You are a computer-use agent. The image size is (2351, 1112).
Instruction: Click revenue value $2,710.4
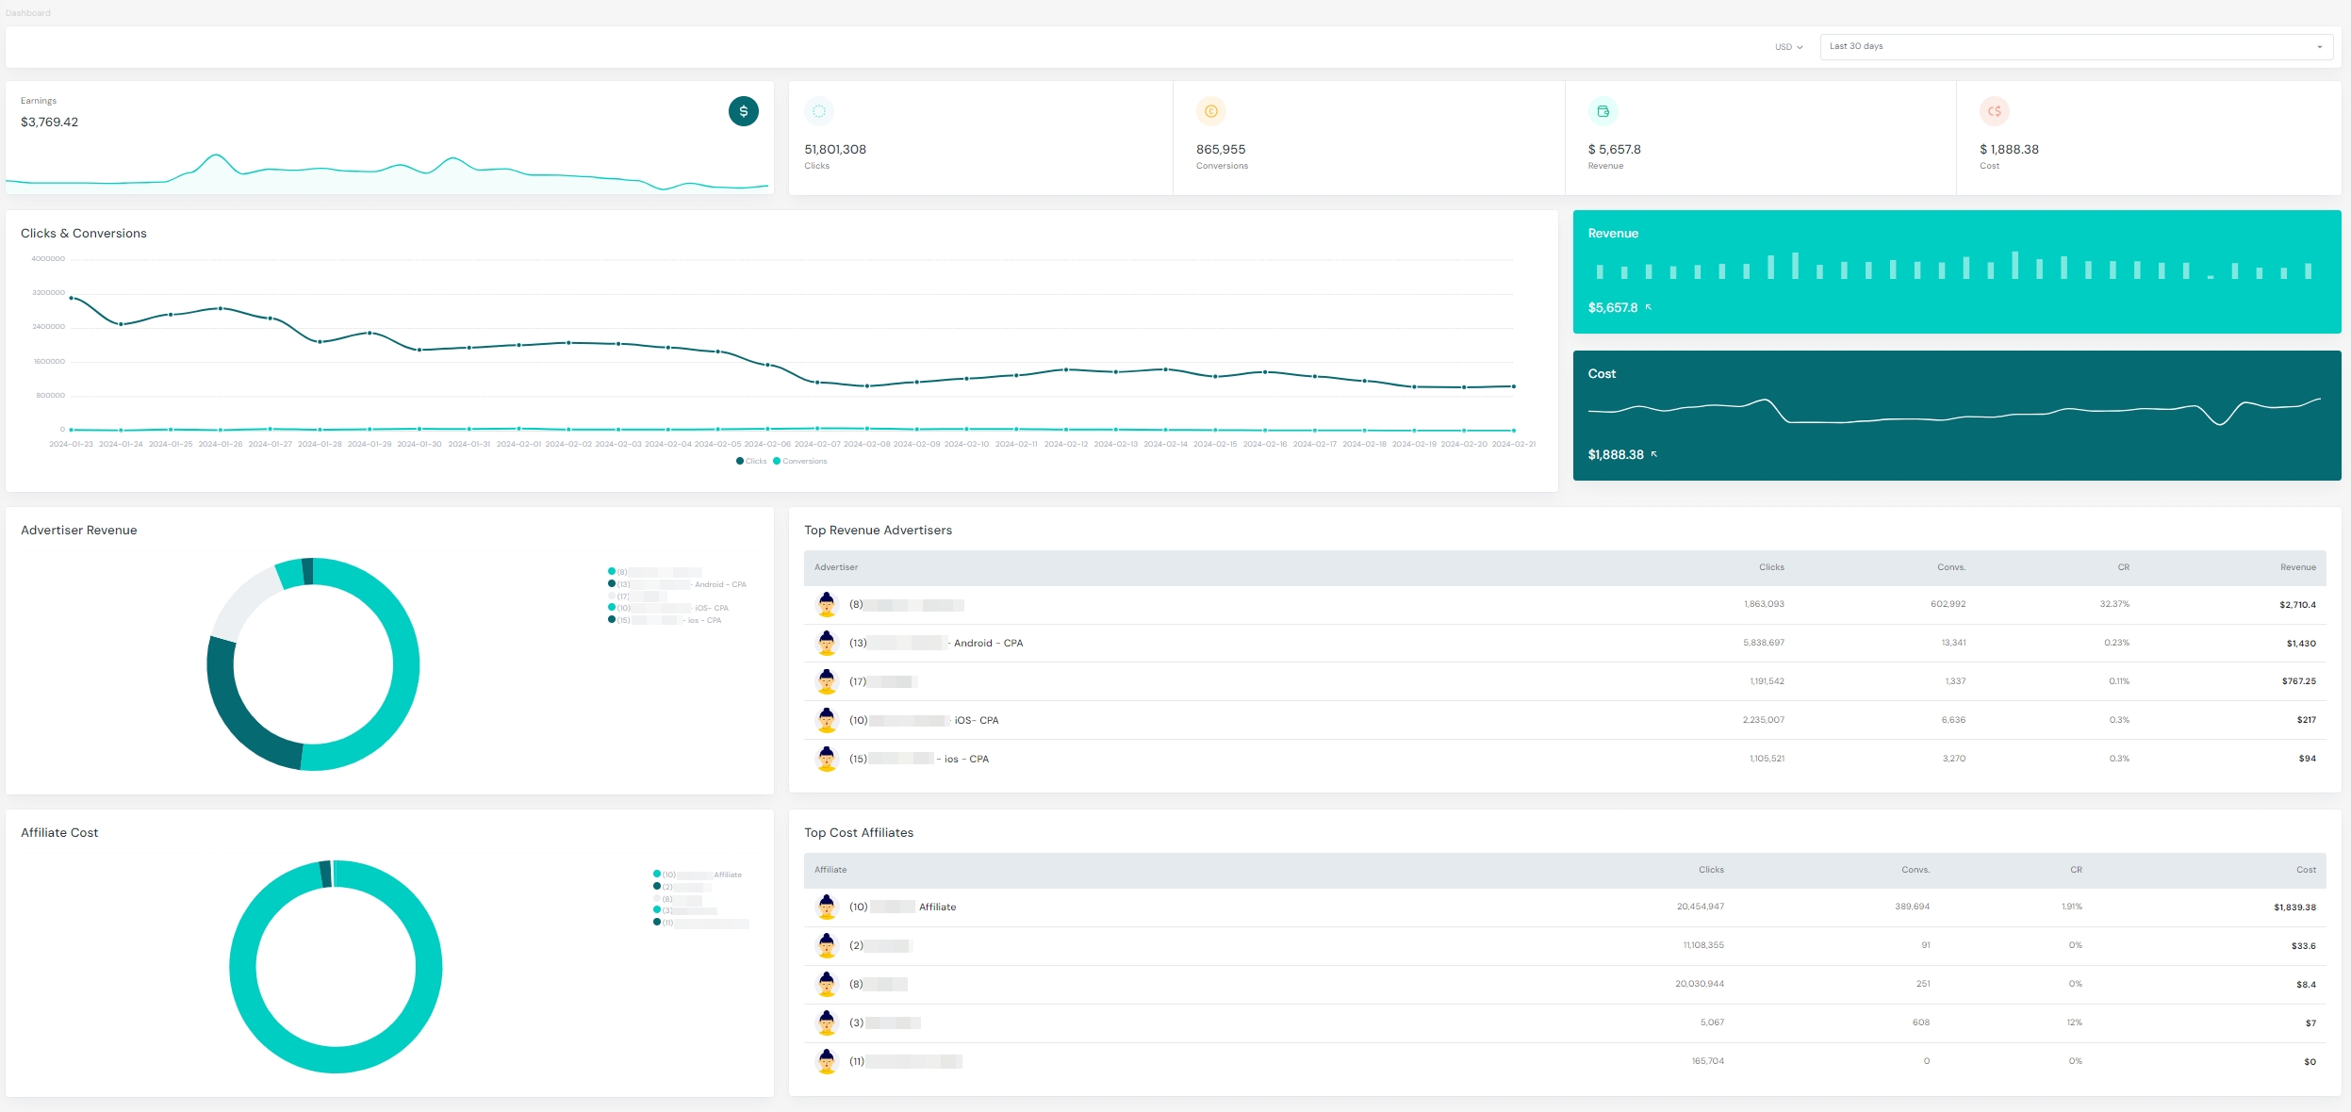pyautogui.click(x=2297, y=605)
